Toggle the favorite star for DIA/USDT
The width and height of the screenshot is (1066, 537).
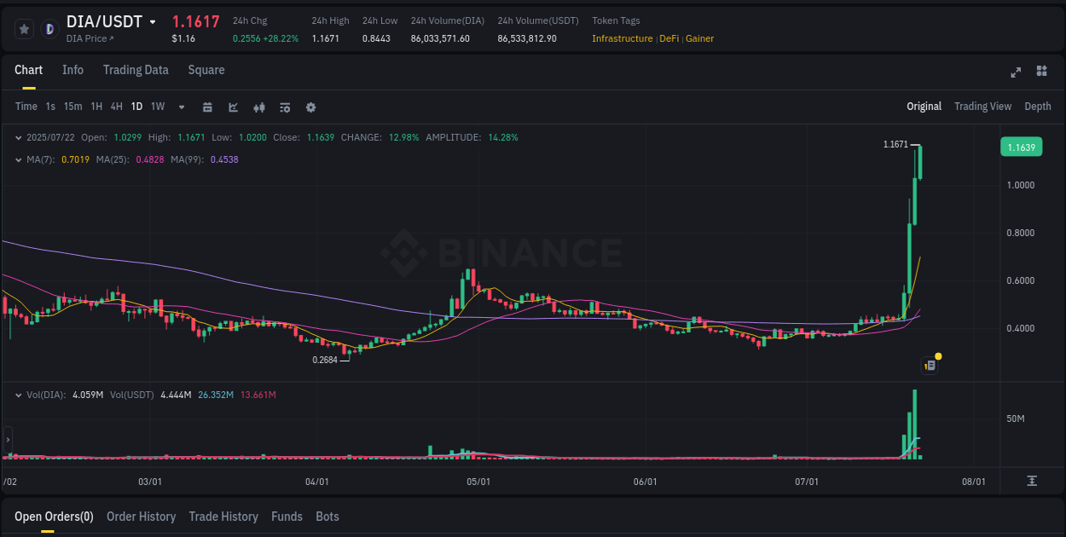(24, 28)
